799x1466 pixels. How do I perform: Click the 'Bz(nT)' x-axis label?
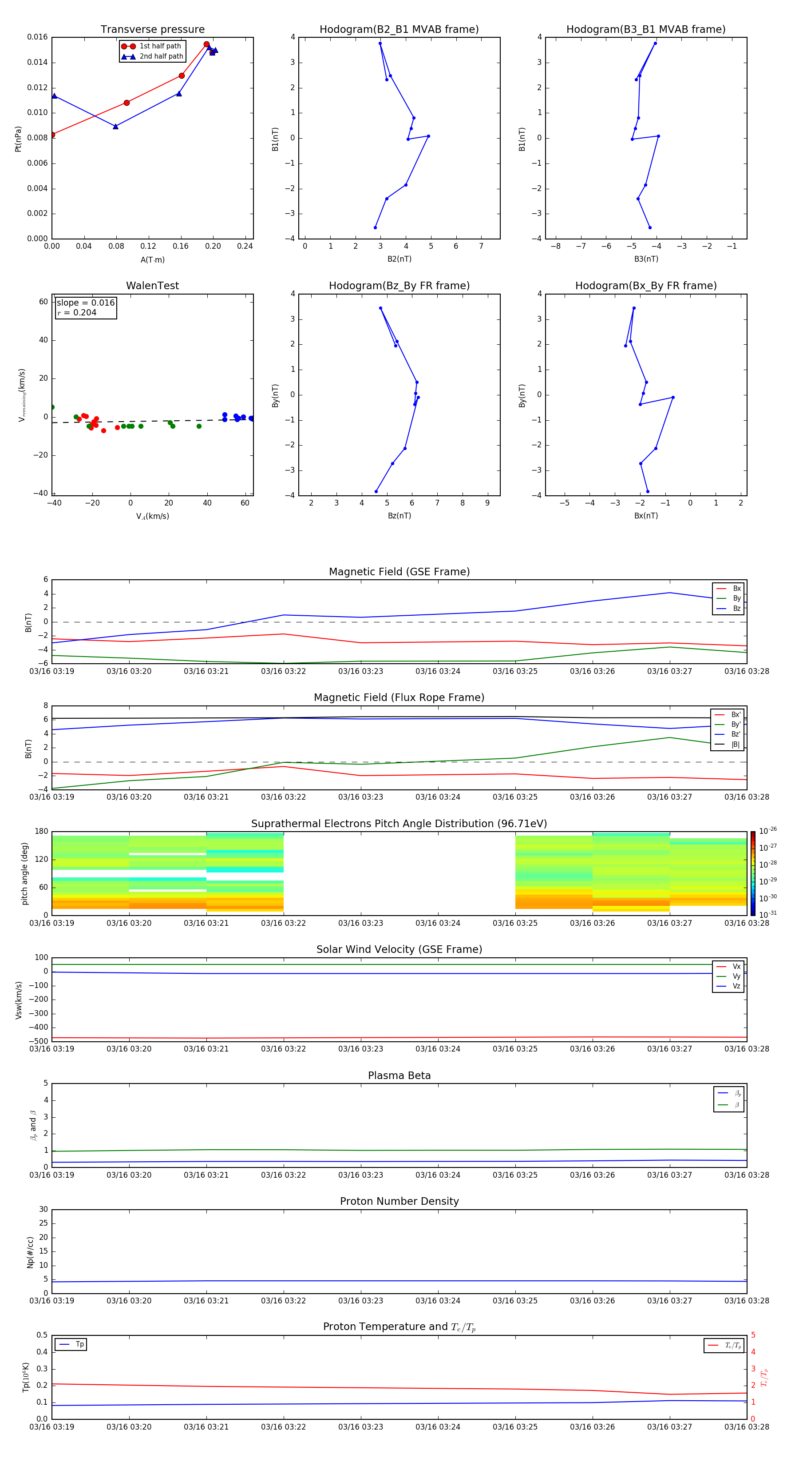(399, 516)
